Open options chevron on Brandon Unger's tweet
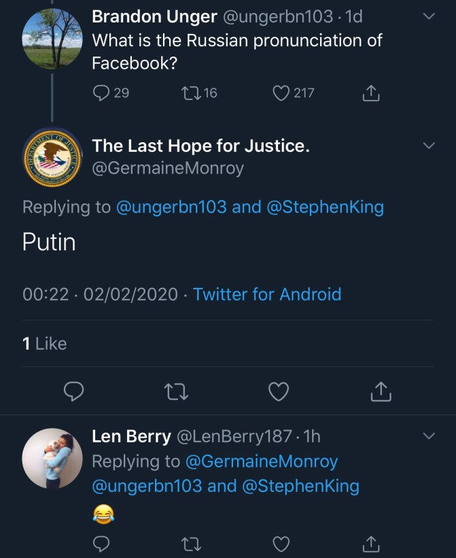456x558 pixels. coord(429,16)
